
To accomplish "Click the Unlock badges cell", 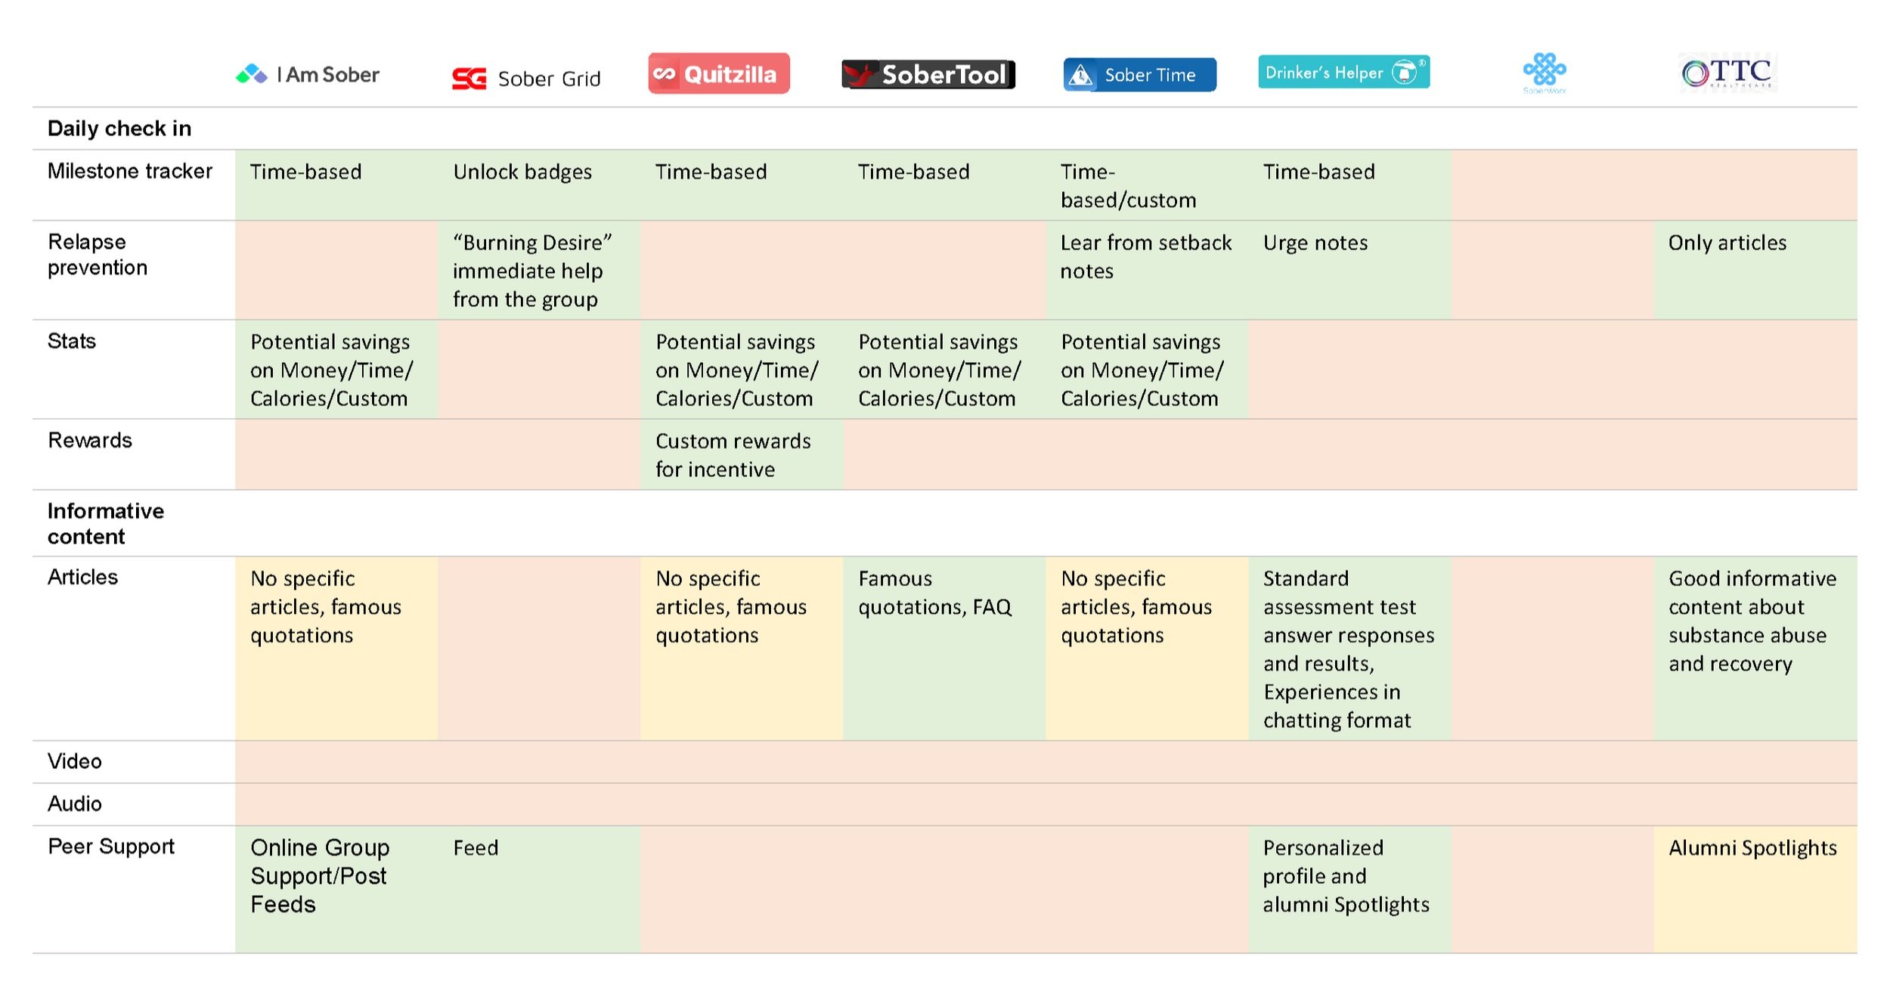I will [x=539, y=185].
